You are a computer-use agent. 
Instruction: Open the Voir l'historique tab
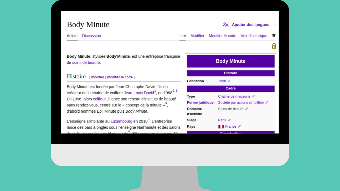(254, 36)
